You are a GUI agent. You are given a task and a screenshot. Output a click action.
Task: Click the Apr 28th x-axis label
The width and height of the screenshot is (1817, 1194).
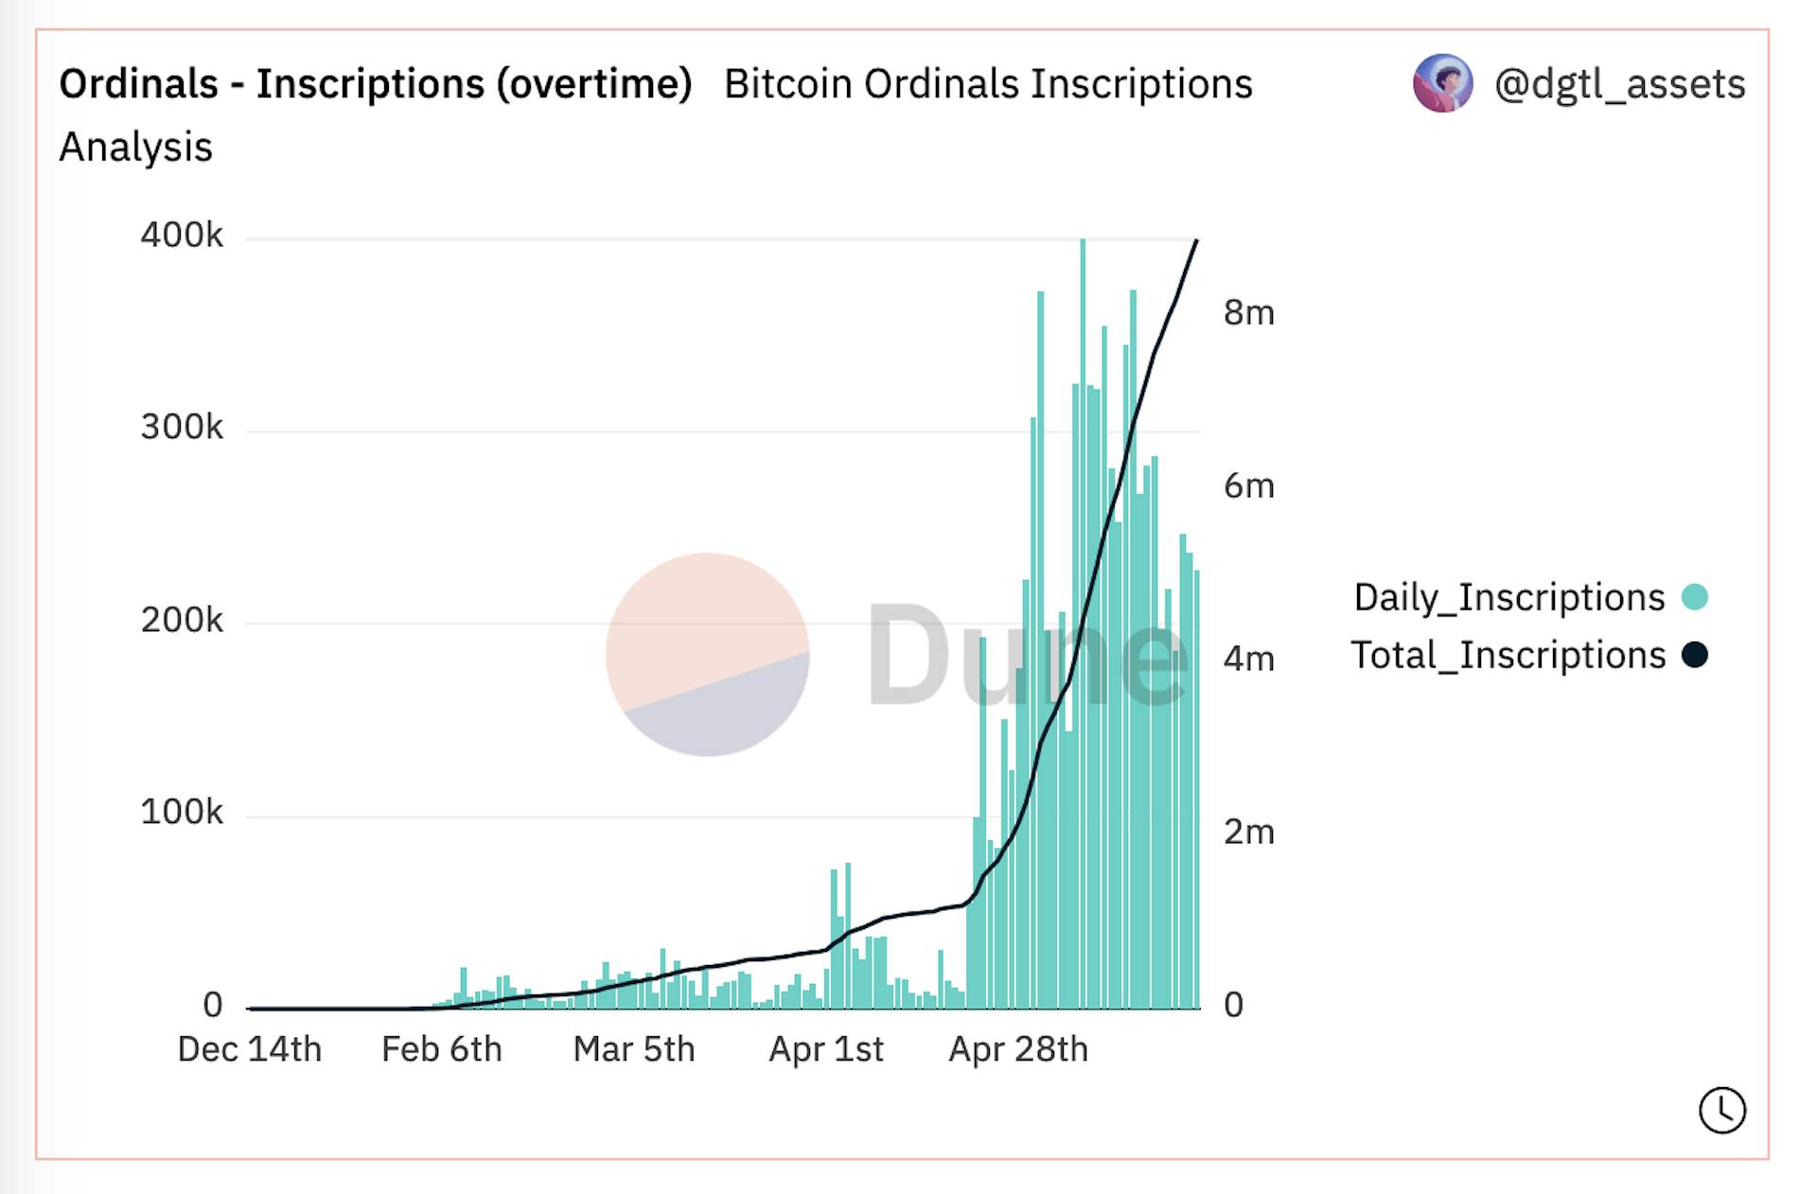click(x=1018, y=1049)
